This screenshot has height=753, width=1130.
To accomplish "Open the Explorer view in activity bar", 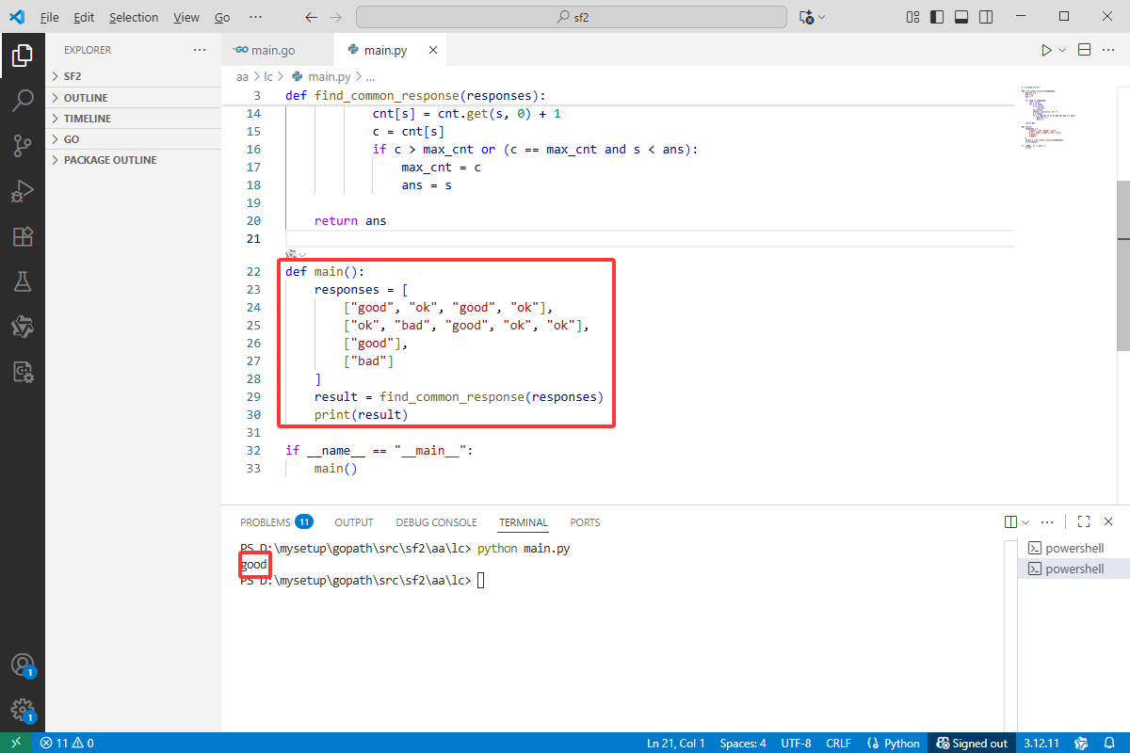I will coord(23,56).
